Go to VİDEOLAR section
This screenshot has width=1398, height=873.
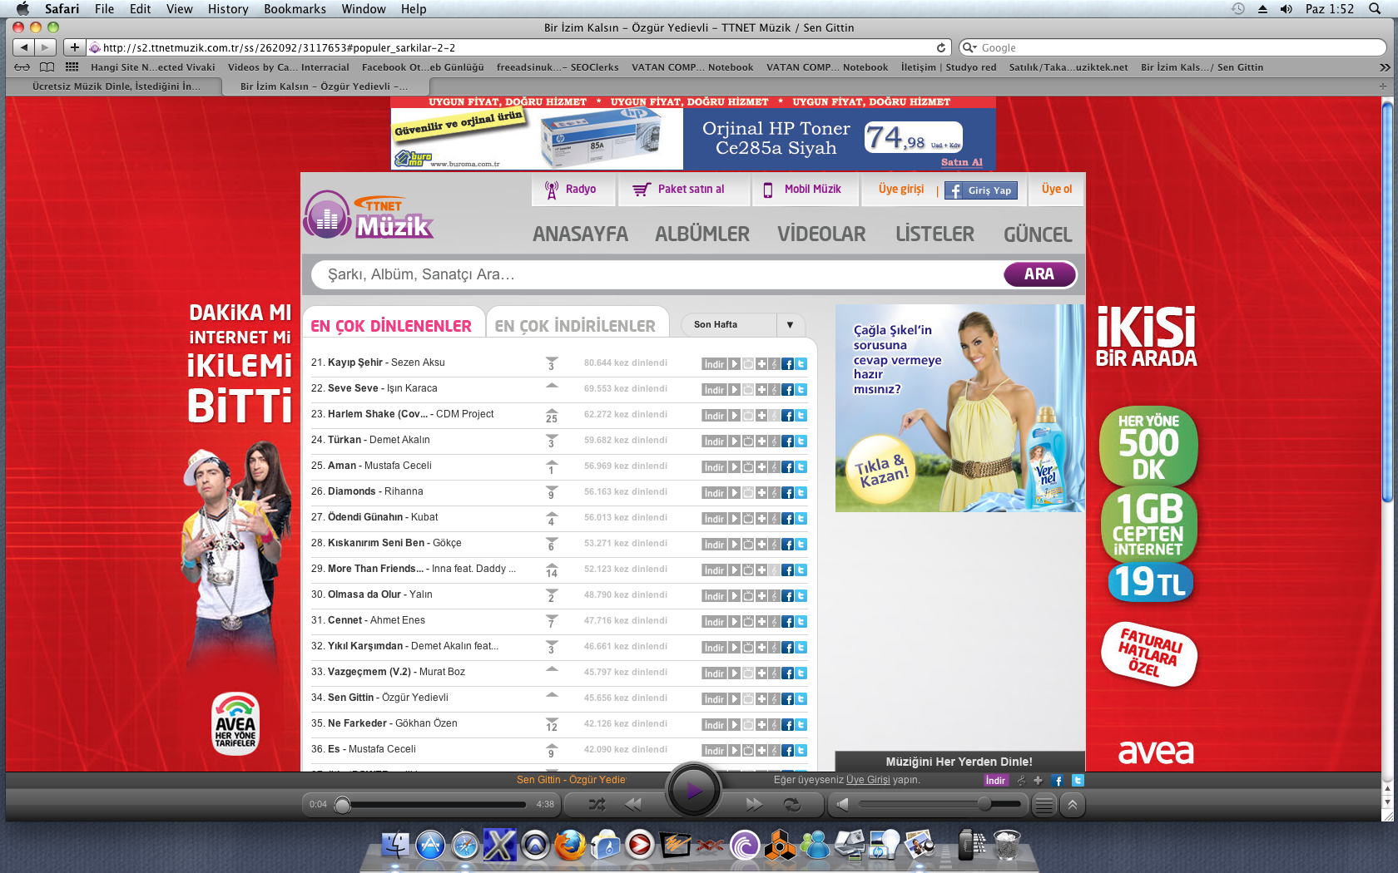point(821,234)
